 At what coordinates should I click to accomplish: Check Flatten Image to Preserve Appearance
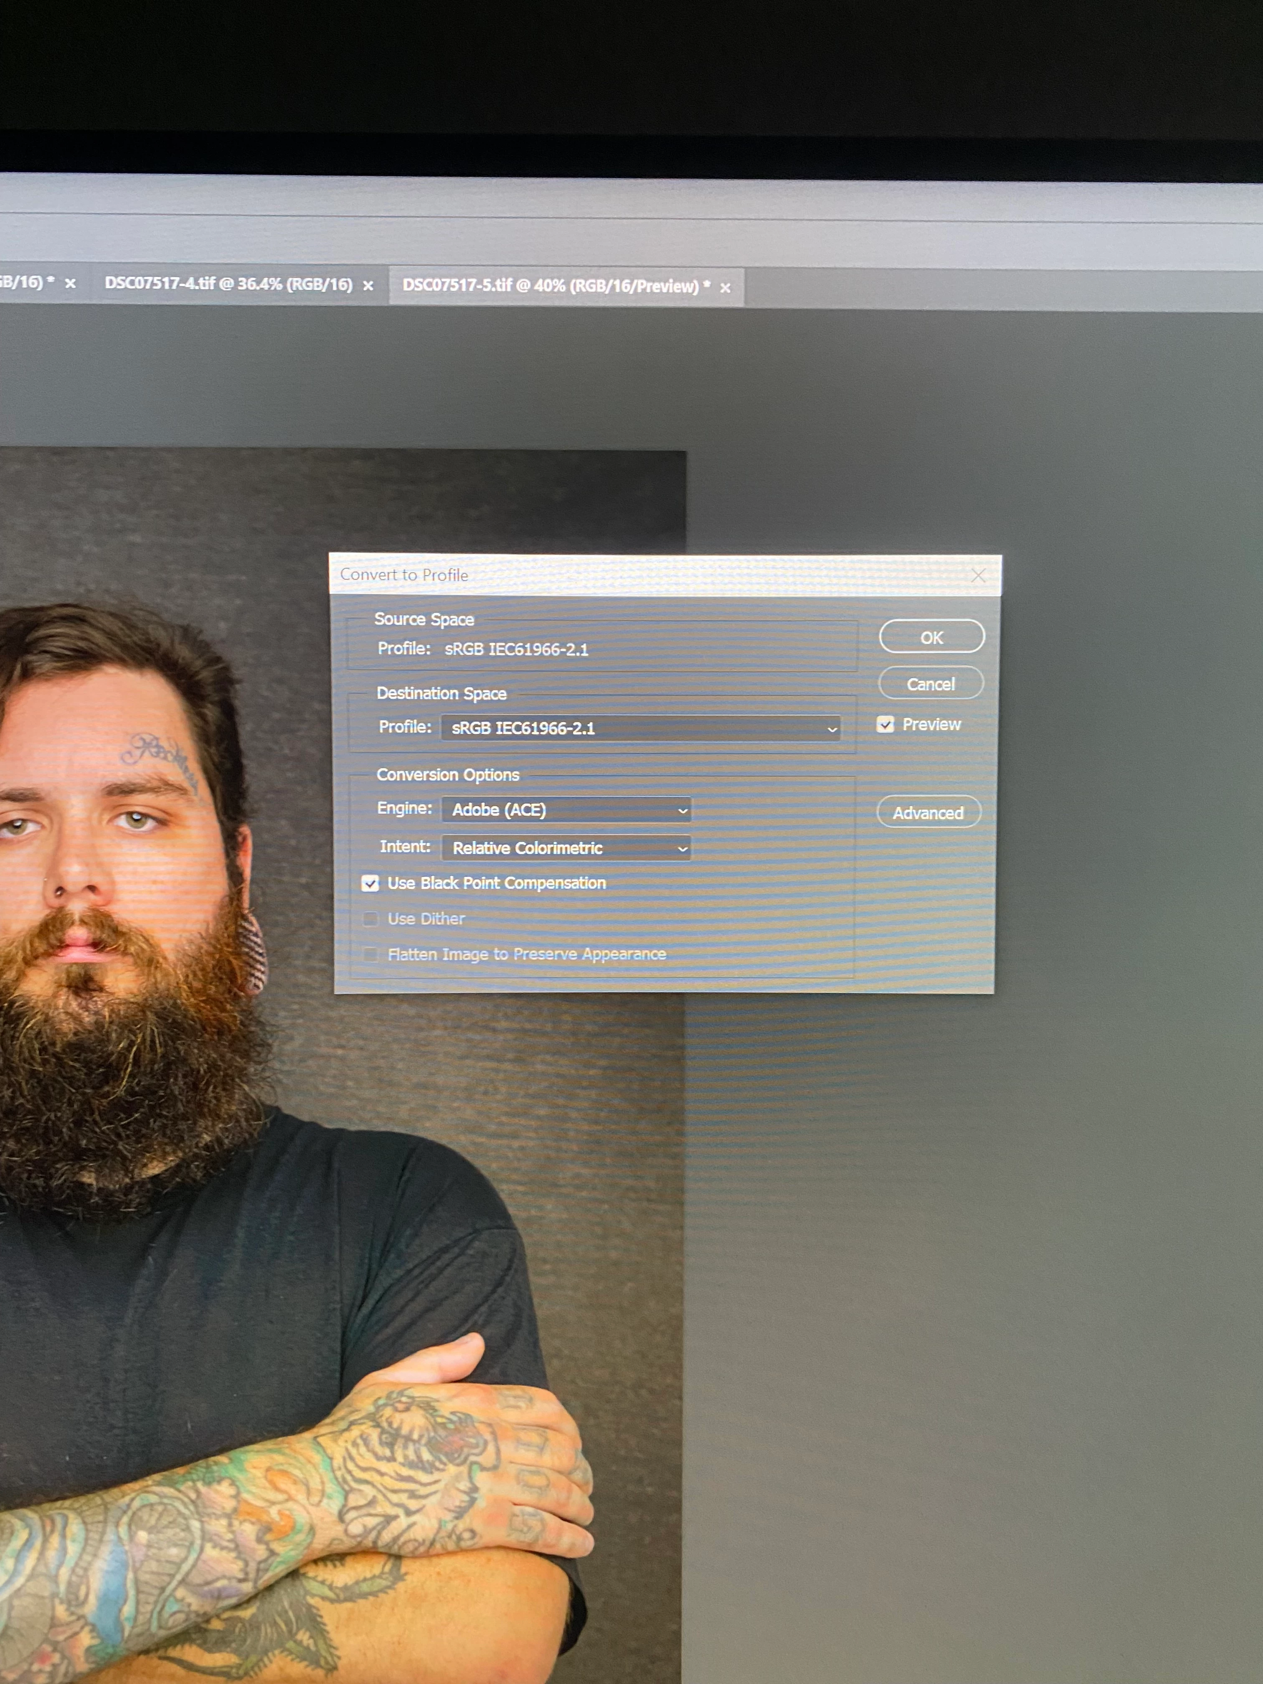point(370,954)
